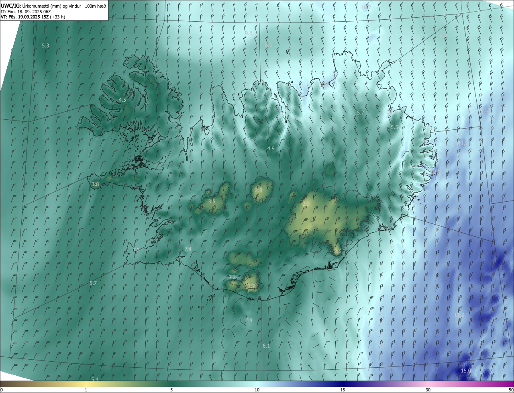Click the faint 9.8 value label
Image resolution: width=514 pixels, height=393 pixels.
pos(249,33)
